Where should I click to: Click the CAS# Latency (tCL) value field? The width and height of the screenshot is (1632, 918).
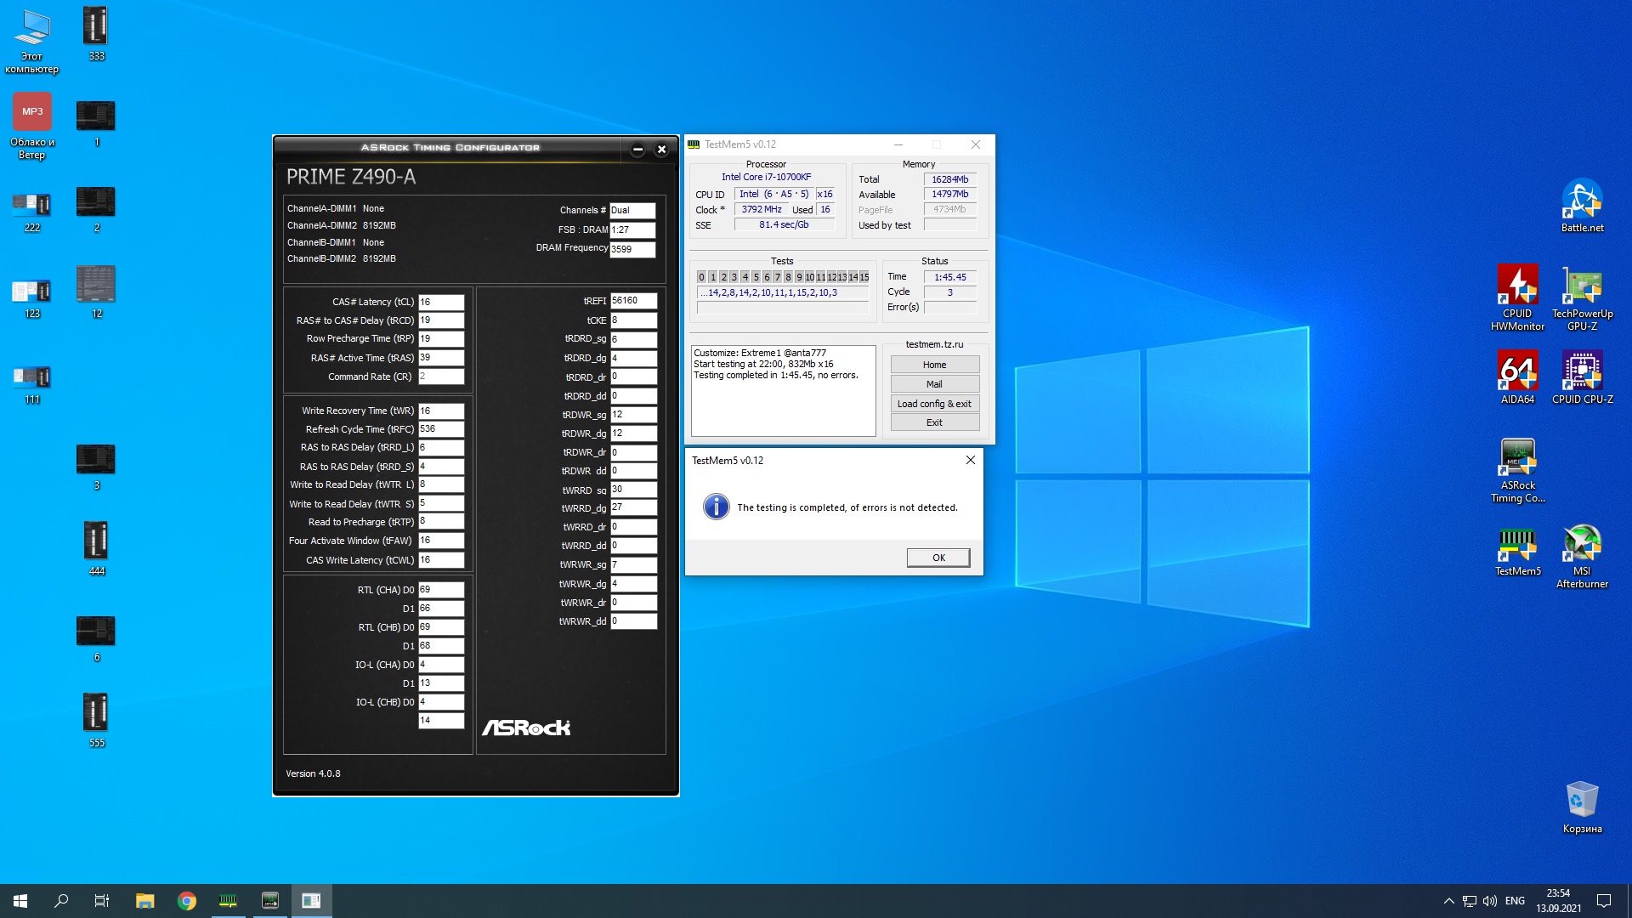point(441,302)
